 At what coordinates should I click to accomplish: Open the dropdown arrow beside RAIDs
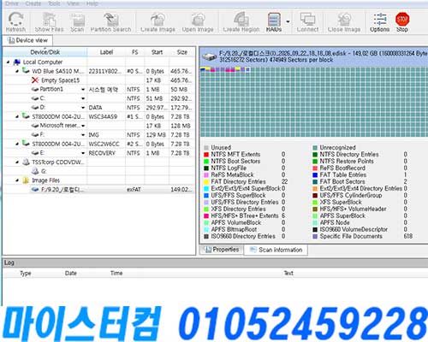click(x=288, y=21)
